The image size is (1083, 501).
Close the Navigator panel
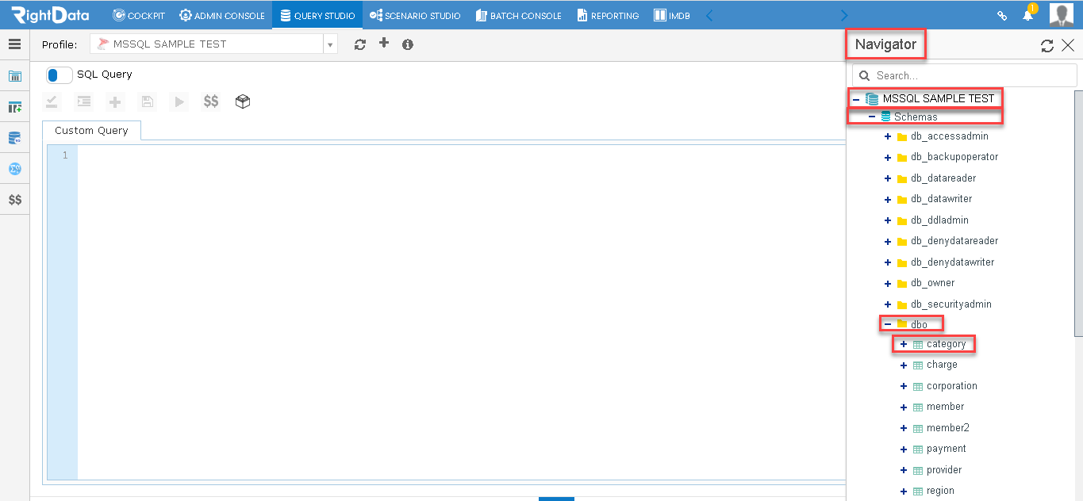(x=1068, y=45)
